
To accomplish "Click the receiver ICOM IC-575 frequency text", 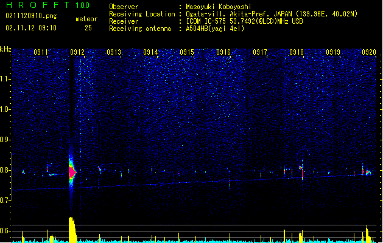I will [244, 21].
